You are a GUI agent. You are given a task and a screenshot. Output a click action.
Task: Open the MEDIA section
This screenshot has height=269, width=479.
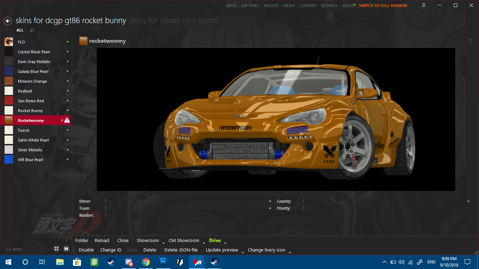pos(289,6)
